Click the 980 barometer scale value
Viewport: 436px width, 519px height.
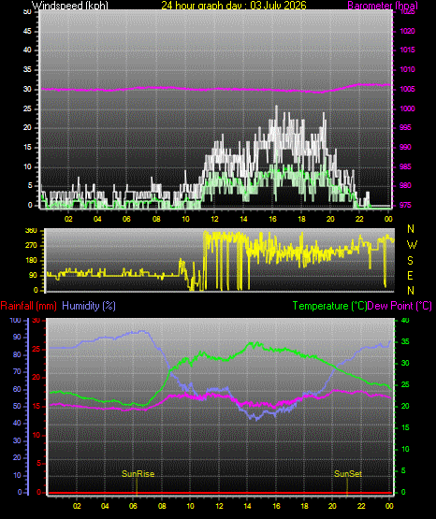pyautogui.click(x=405, y=185)
